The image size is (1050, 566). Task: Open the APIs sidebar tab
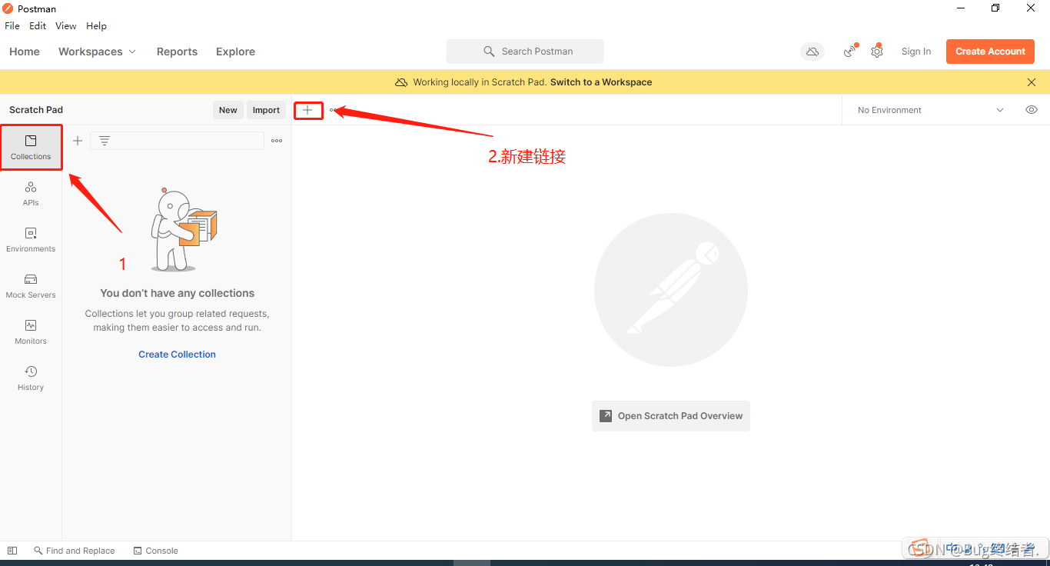click(31, 193)
